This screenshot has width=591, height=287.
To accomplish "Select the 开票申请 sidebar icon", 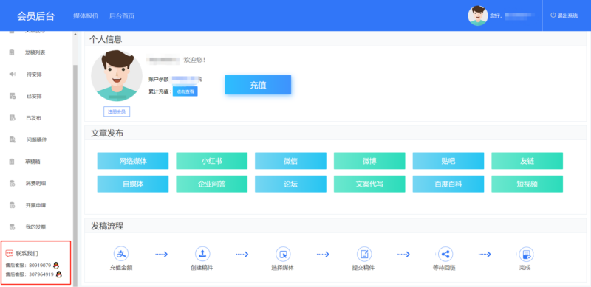I will 12,205.
